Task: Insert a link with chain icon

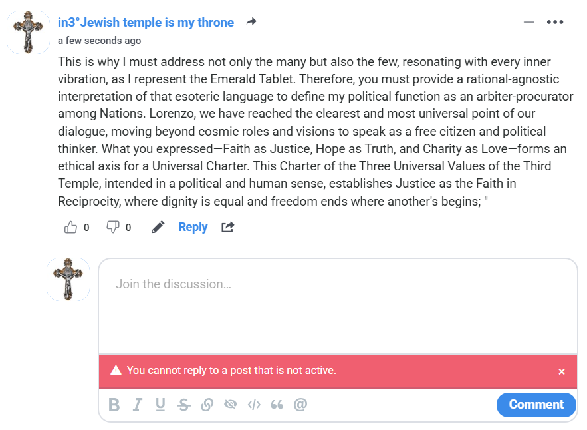Action: point(207,405)
